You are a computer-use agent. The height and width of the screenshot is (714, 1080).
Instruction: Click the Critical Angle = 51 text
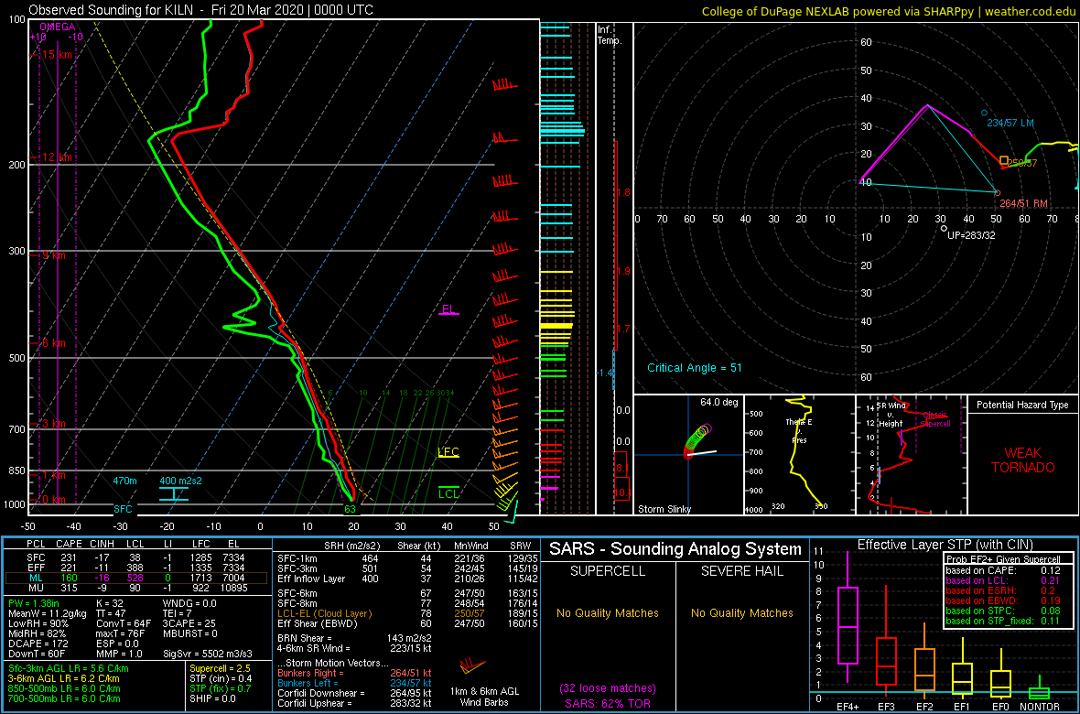coord(695,367)
